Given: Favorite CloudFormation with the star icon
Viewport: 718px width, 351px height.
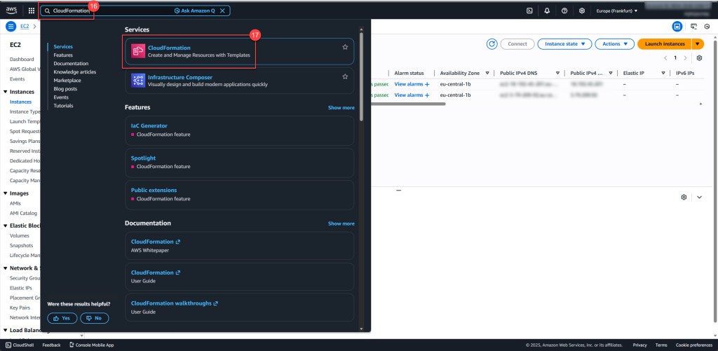Looking at the screenshot, I should (x=345, y=47).
